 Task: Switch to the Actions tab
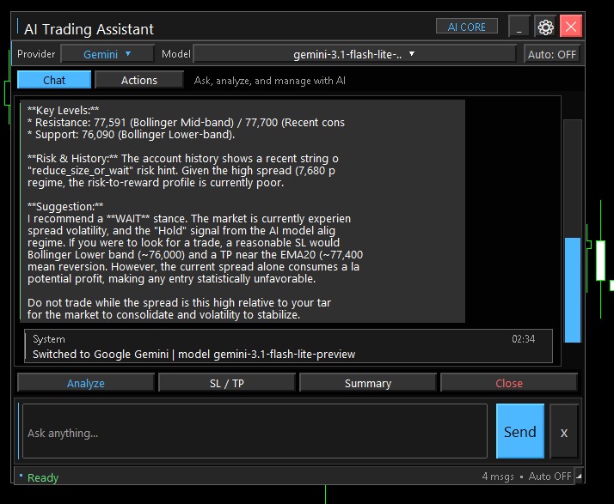point(139,80)
